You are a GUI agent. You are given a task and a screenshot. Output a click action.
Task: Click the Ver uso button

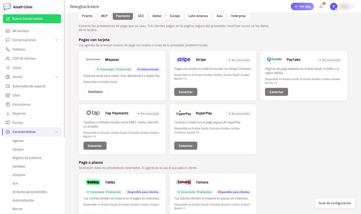tap(302, 7)
